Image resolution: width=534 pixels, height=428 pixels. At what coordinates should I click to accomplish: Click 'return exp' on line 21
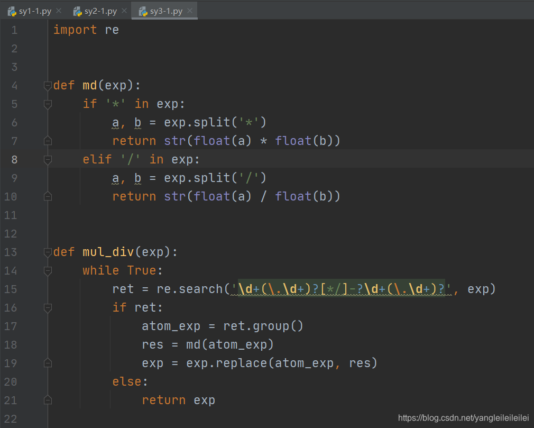click(179, 400)
